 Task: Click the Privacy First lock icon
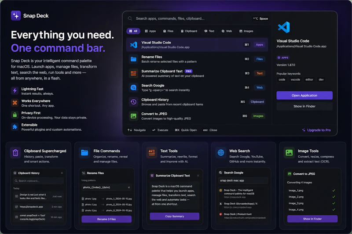[x=15, y=115]
